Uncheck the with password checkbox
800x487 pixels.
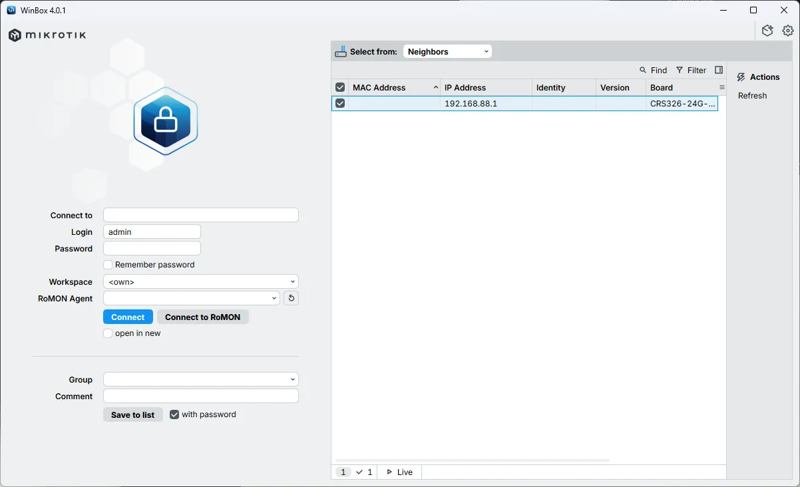point(174,414)
